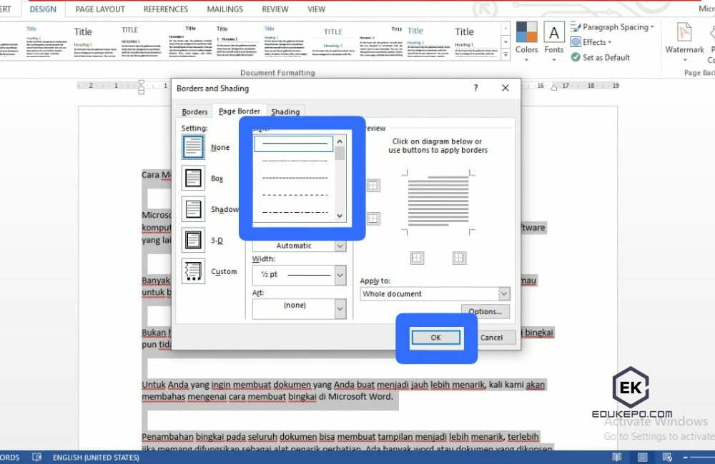Viewport: 715px width, 464px height.
Task: Expand the Art (none) dropdown
Action: (x=340, y=308)
